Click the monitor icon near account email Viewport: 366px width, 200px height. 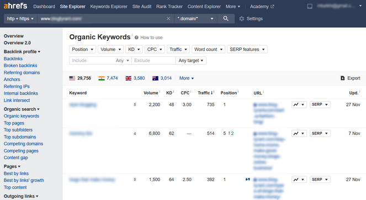(x=310, y=6)
